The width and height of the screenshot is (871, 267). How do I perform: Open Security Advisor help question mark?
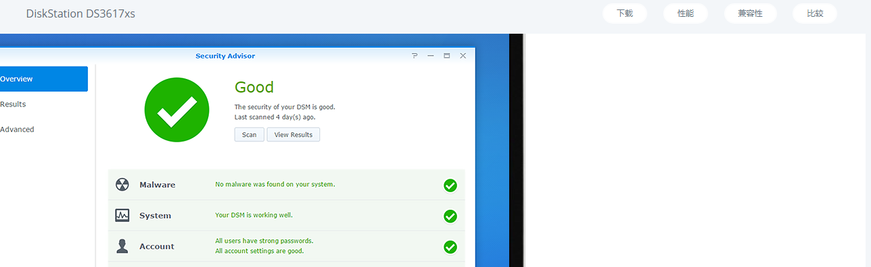(415, 56)
